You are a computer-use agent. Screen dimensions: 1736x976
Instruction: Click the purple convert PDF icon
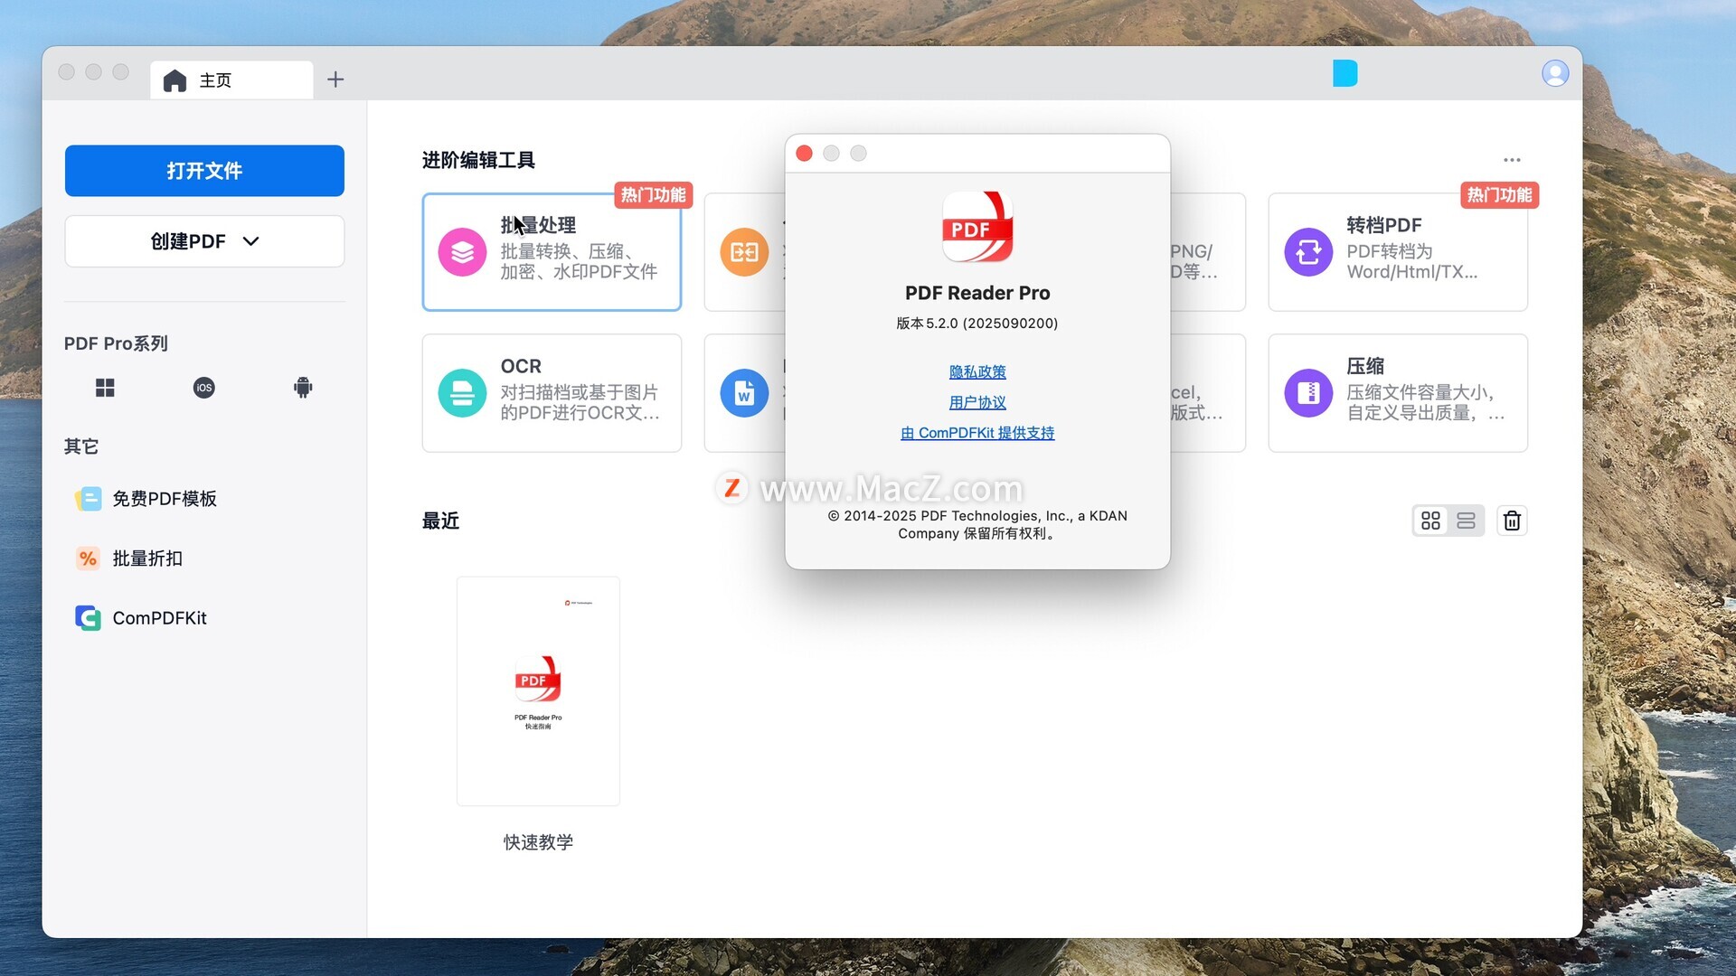click(1308, 252)
